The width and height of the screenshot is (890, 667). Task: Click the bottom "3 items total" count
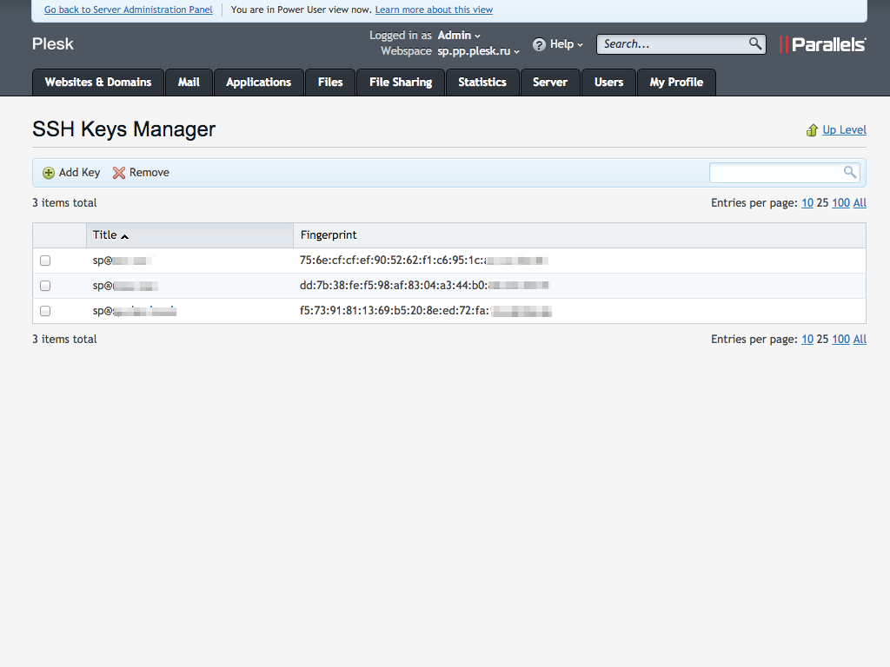(x=64, y=340)
